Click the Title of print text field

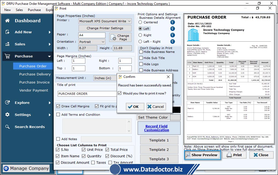point(87,94)
